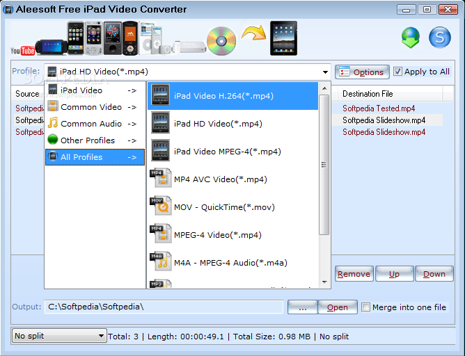Click MP4 icon beside MP4 AVC Video

tap(160, 178)
